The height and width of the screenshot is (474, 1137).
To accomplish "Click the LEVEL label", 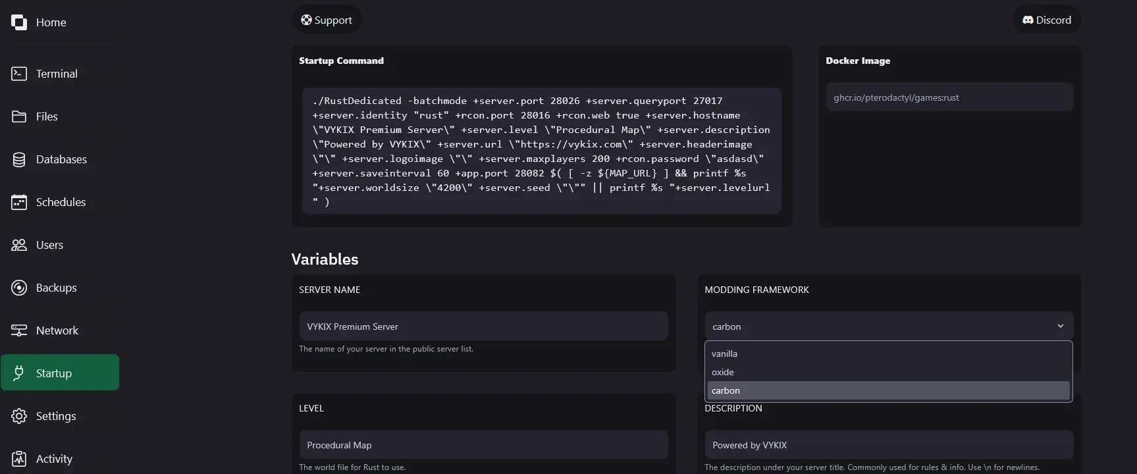I will point(311,408).
